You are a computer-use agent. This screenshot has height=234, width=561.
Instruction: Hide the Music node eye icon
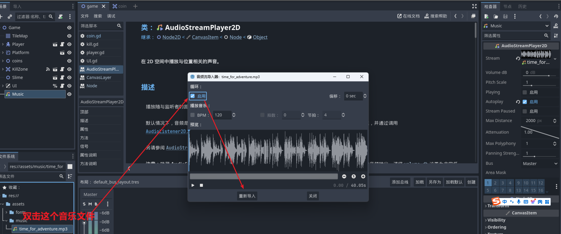click(x=69, y=94)
